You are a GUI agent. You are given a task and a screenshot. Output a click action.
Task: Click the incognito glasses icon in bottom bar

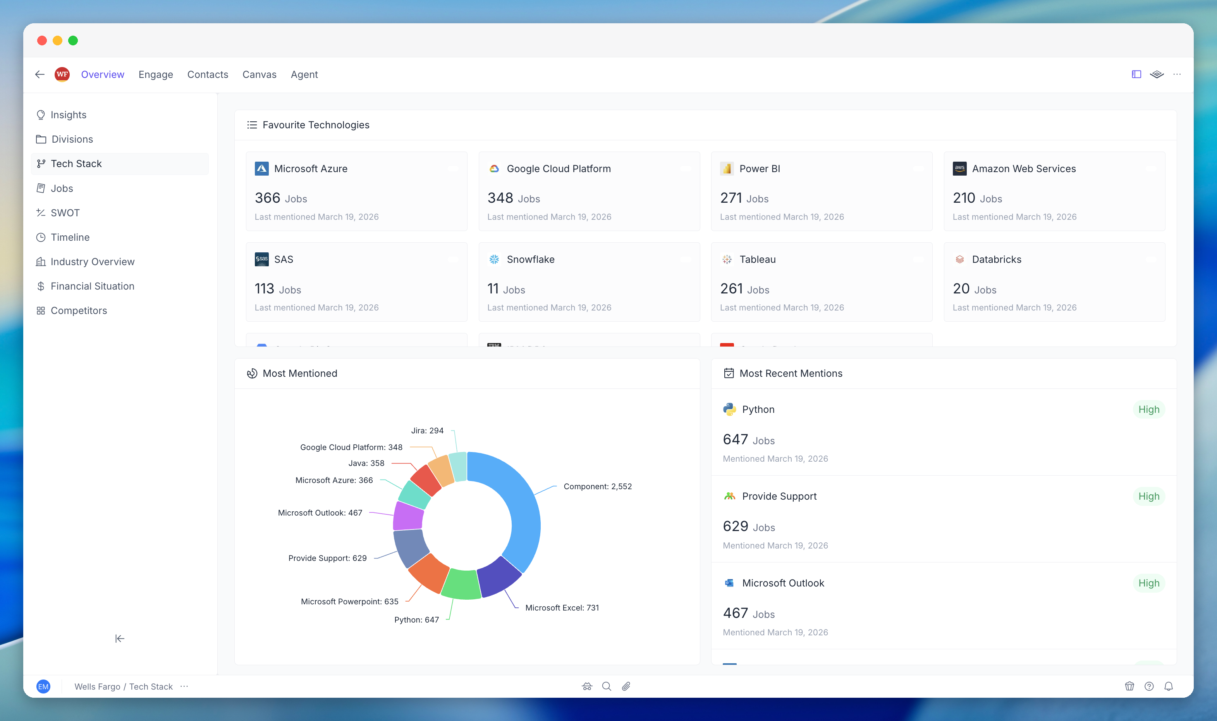(587, 687)
